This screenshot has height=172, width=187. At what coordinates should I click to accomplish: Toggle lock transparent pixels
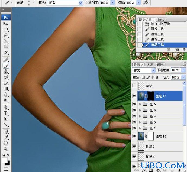143,77
